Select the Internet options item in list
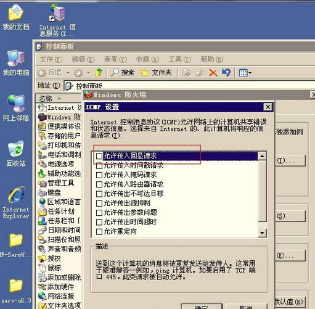The height and width of the screenshot is (309, 315). (60, 107)
